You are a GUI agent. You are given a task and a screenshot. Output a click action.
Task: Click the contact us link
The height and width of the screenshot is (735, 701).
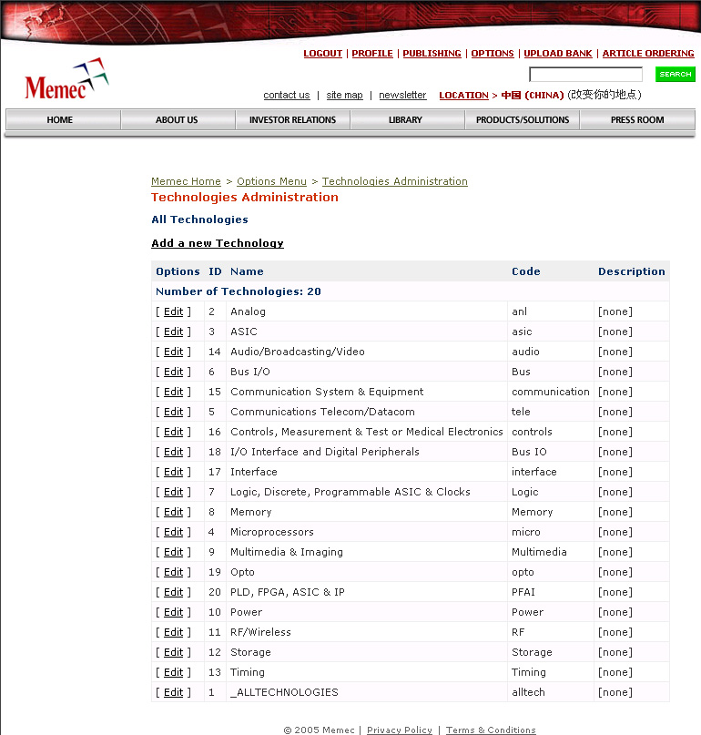287,95
